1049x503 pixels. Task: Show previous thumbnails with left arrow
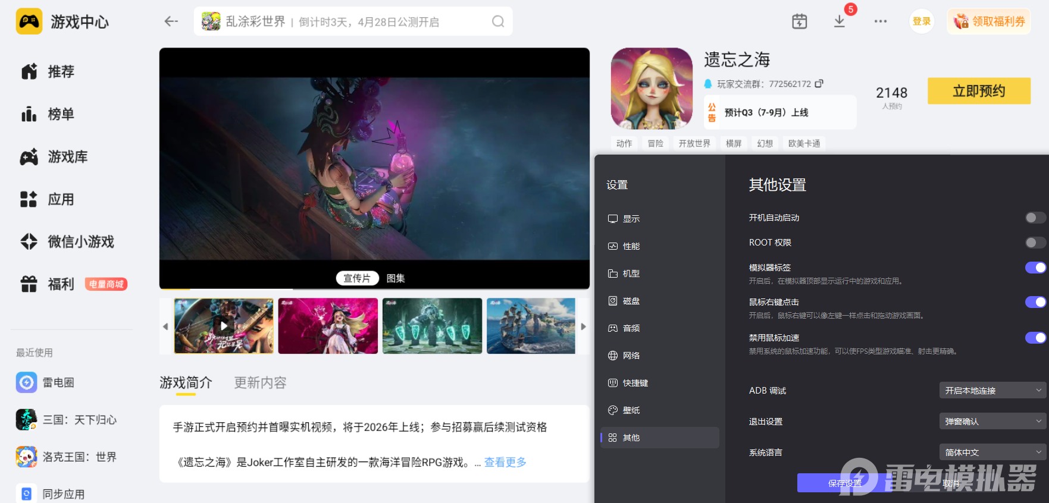pos(165,326)
